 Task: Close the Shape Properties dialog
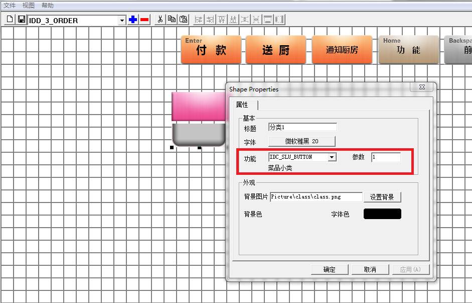tap(422, 87)
